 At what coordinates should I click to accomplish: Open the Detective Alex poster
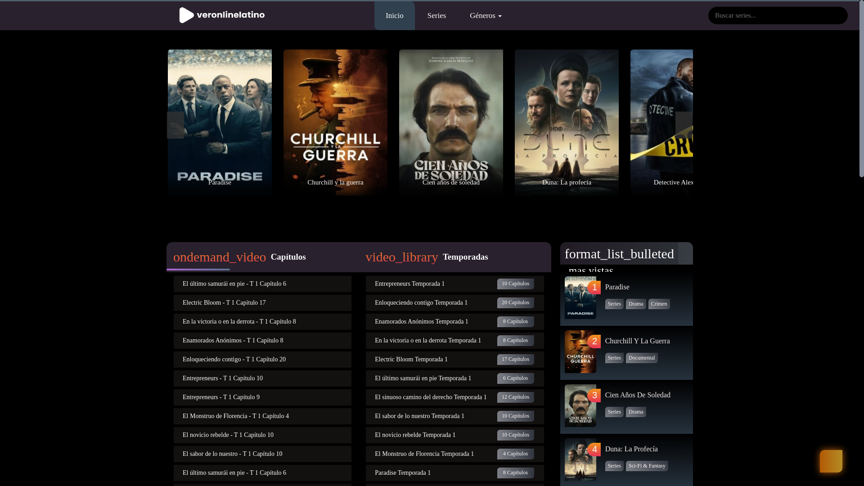[661, 122]
